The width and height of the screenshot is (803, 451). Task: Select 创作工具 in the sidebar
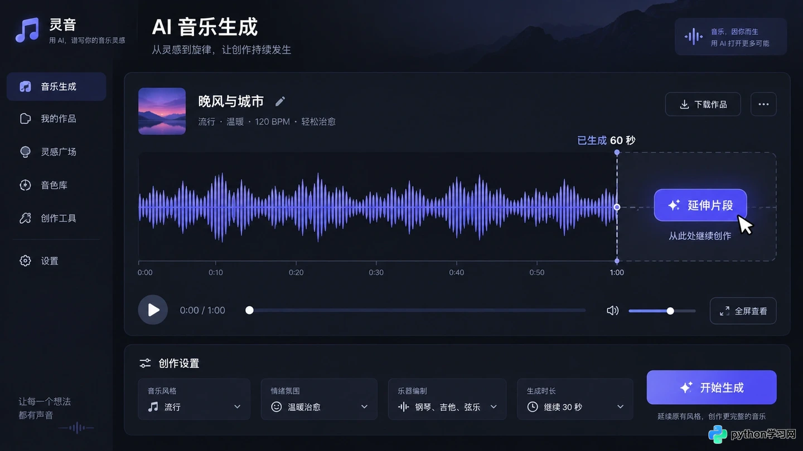[x=56, y=218]
